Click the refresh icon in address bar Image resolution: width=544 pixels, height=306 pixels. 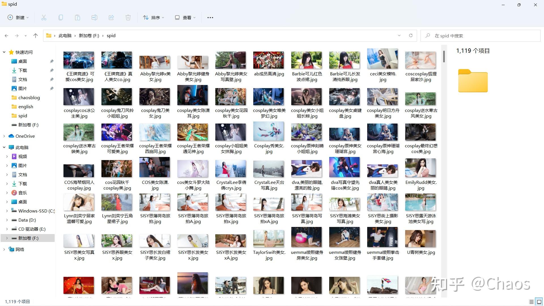(411, 35)
